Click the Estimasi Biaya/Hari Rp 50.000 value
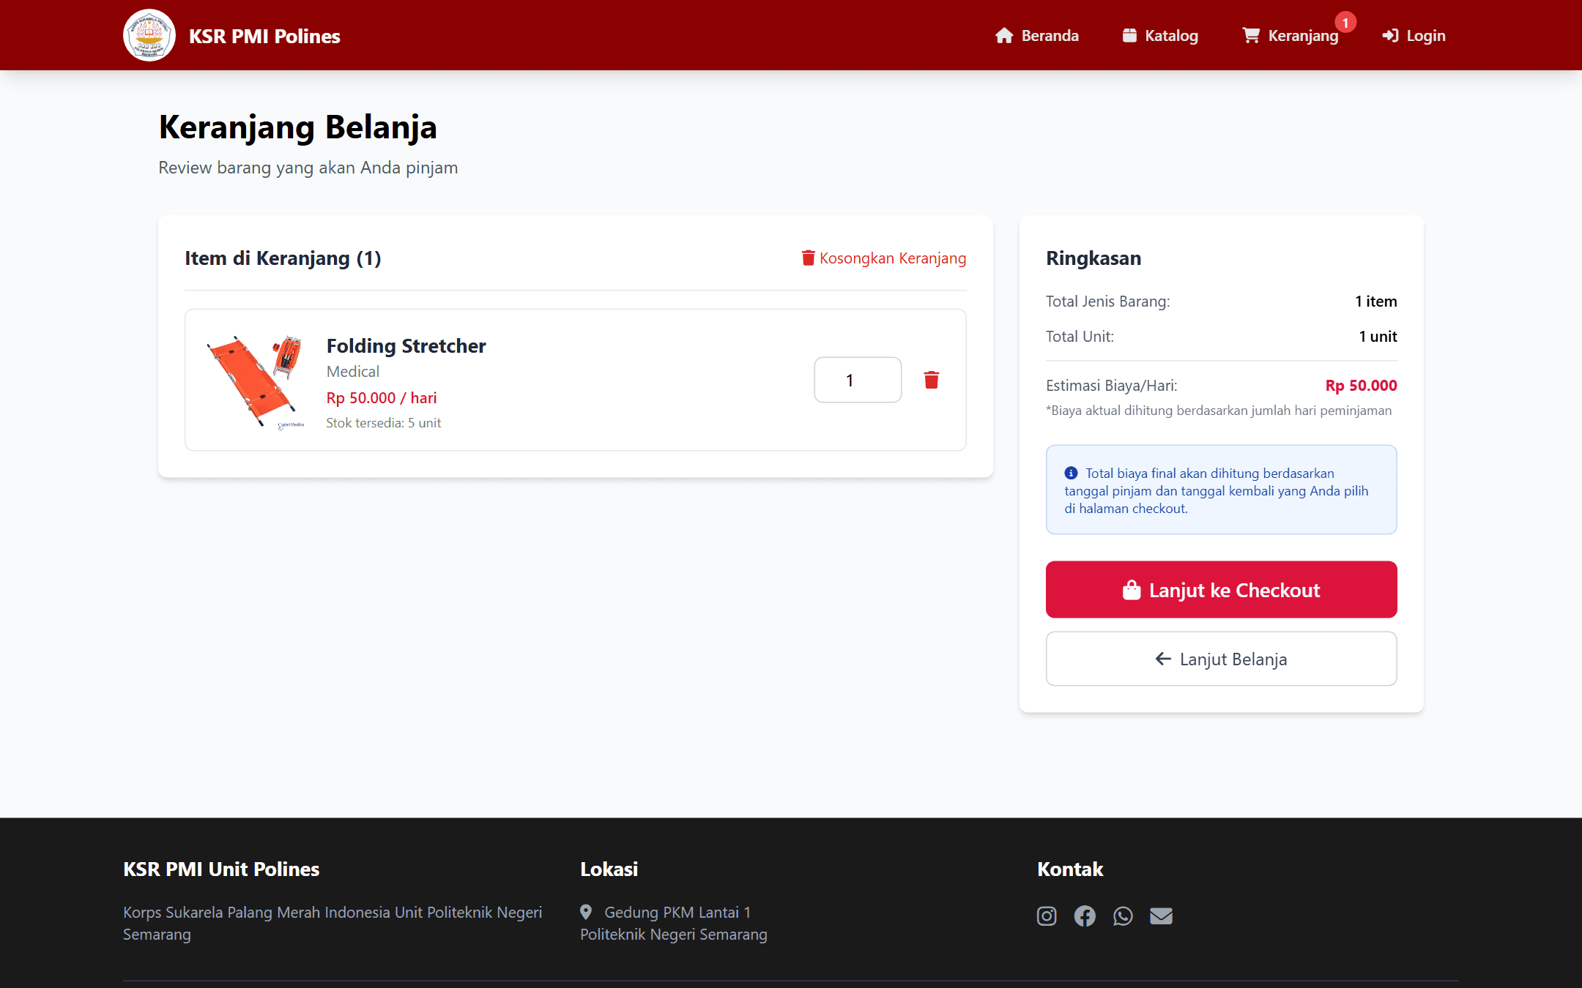 coord(1361,385)
